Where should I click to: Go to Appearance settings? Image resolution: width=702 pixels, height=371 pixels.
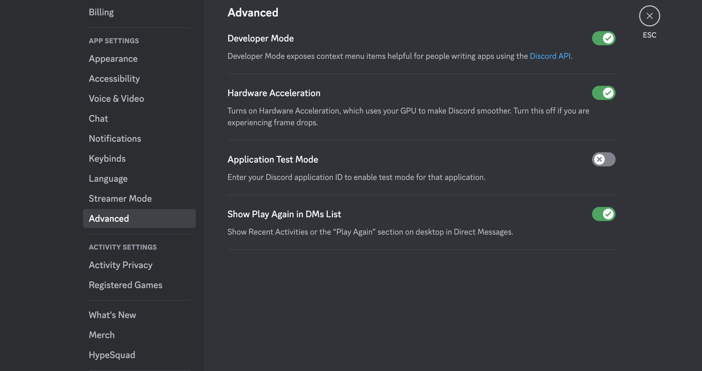pyautogui.click(x=113, y=59)
